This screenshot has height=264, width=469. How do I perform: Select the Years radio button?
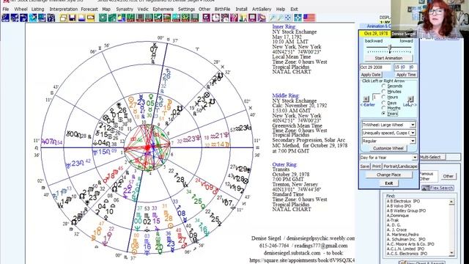tap(383, 114)
